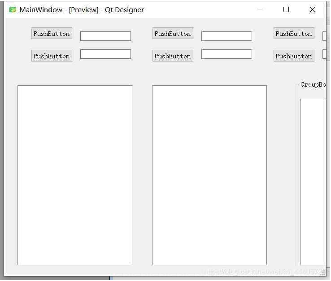
Task: Click the lower PushButton in the middle column
Action: [x=173, y=56]
